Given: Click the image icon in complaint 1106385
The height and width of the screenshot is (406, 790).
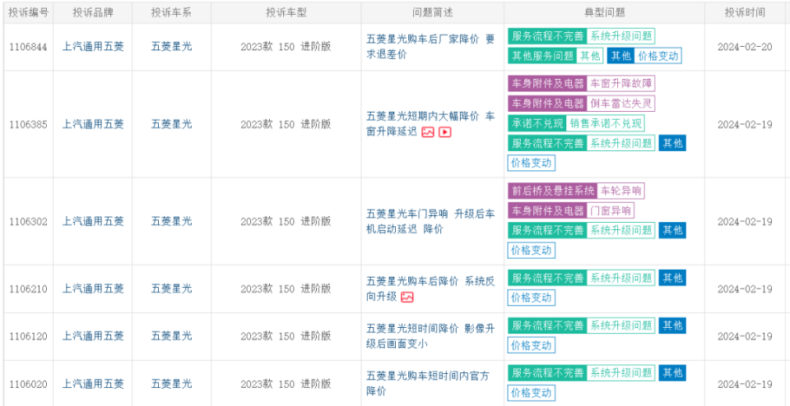Looking at the screenshot, I should [428, 131].
